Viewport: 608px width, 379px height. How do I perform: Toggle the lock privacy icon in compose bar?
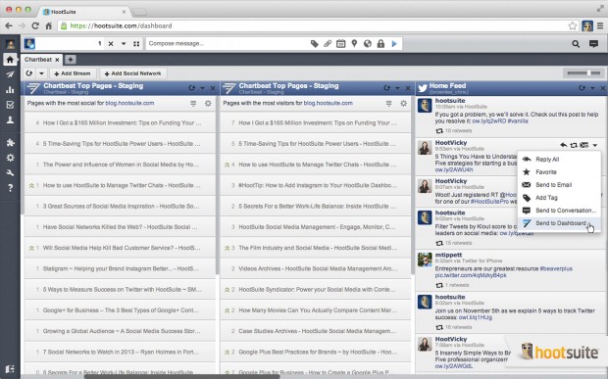pyautogui.click(x=380, y=44)
